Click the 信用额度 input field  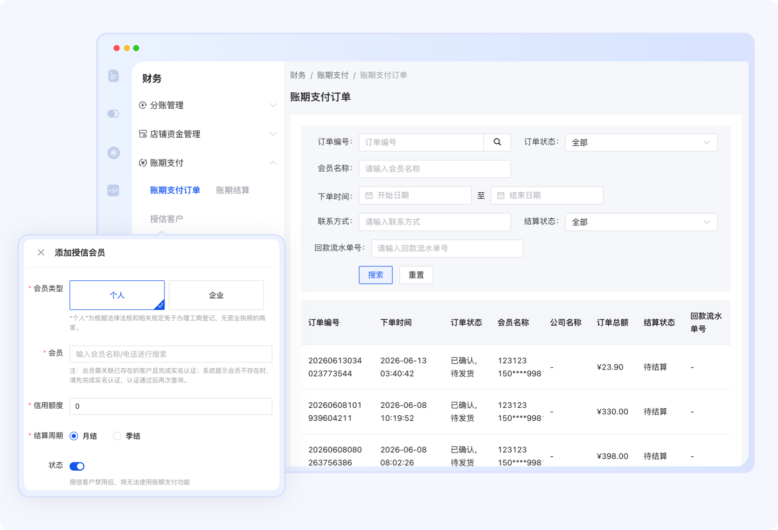pos(171,406)
